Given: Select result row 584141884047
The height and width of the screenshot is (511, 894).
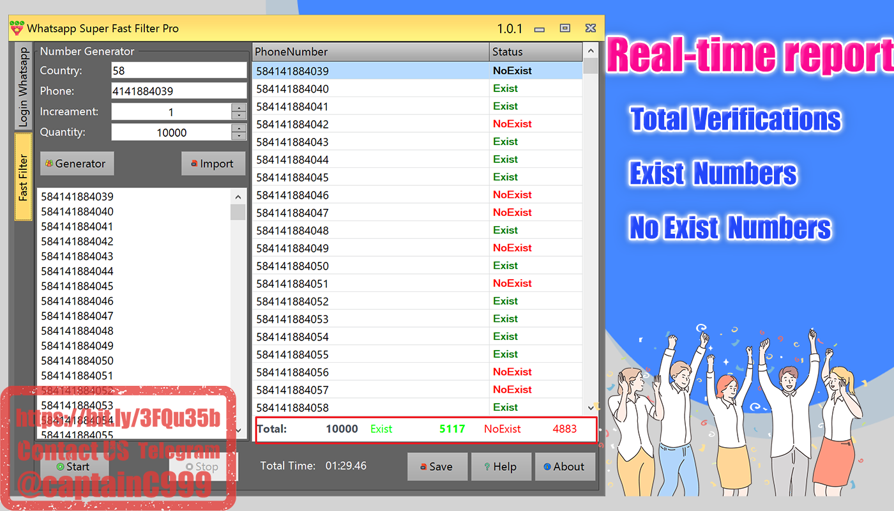Looking at the screenshot, I should (x=418, y=213).
